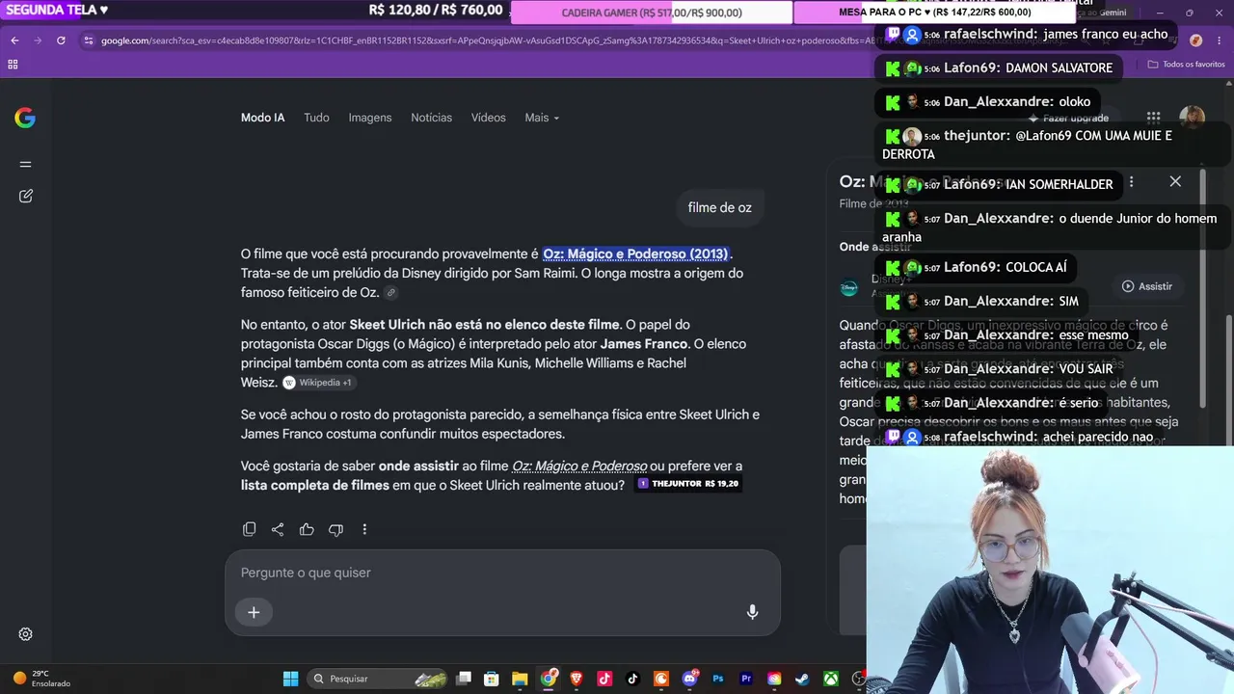Click the 'CADEIRA GAMER' donation goal bar

click(652, 13)
